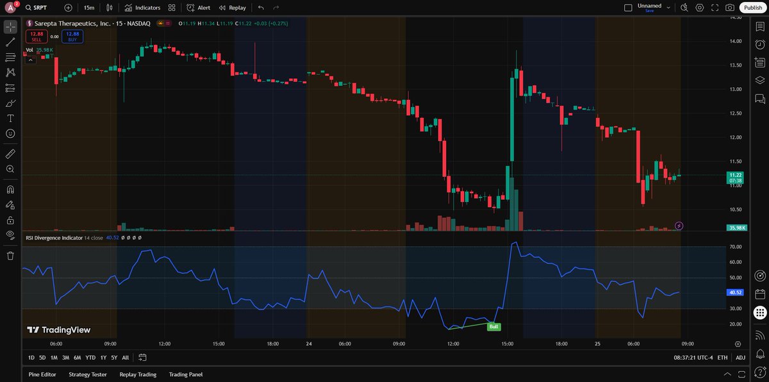Screen dimensions: 769x382
Task: Click the Publish button
Action: tap(752, 8)
